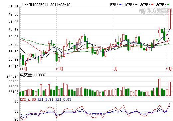Click the tallest red volume bar in late January

[x=159, y=87]
